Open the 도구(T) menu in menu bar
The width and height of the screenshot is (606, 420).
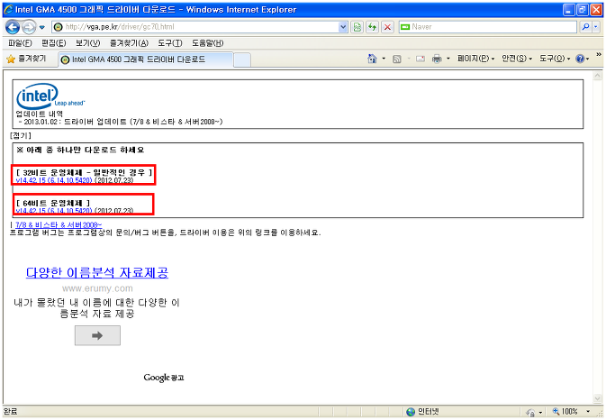(170, 43)
